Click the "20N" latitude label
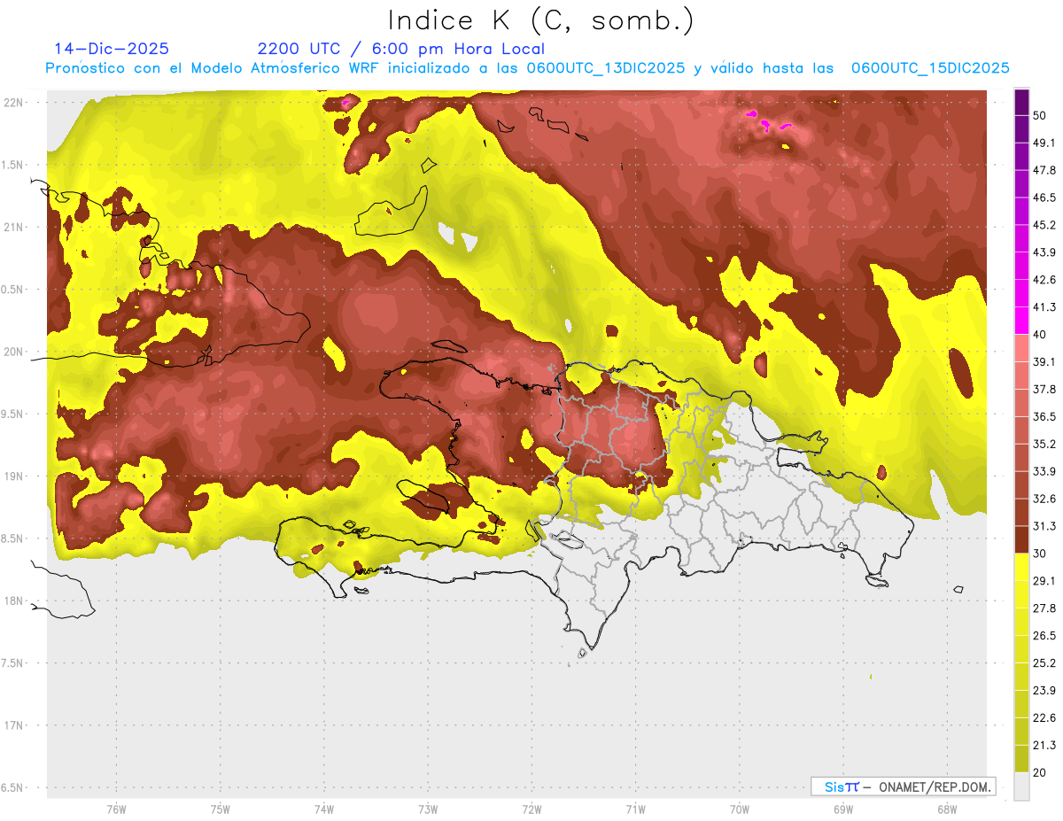This screenshot has width=1063, height=821. (14, 352)
